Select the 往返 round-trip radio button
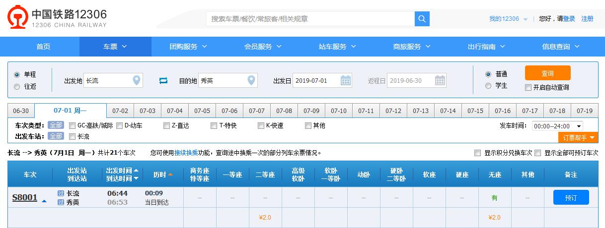 click(17, 86)
